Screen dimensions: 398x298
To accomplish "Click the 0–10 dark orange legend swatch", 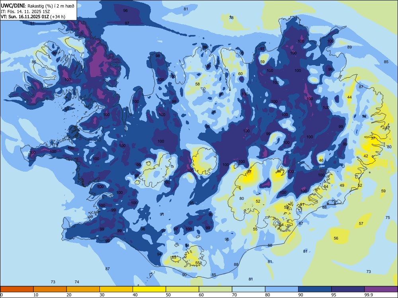I will point(17,289).
